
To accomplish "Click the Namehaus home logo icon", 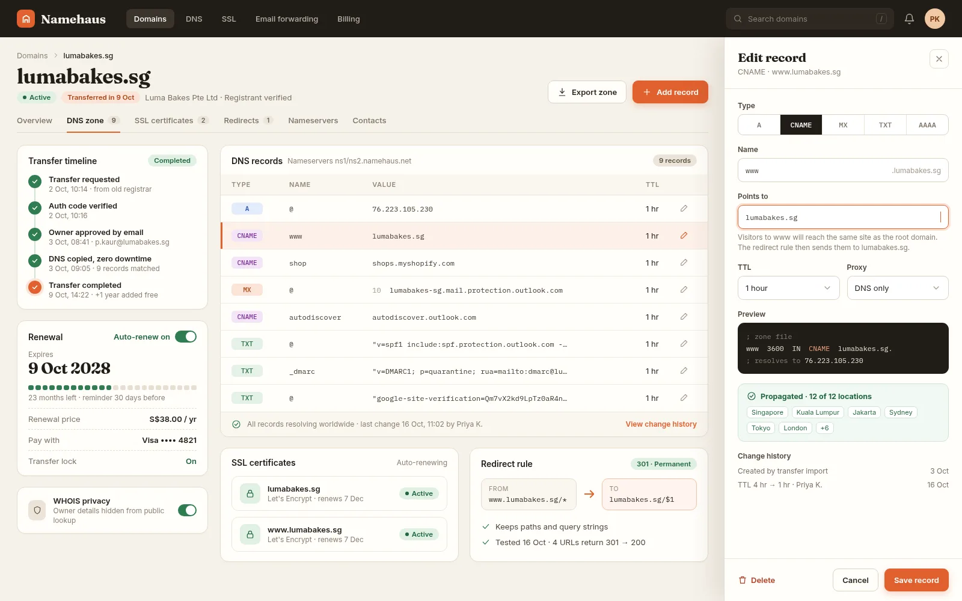I will (26, 19).
